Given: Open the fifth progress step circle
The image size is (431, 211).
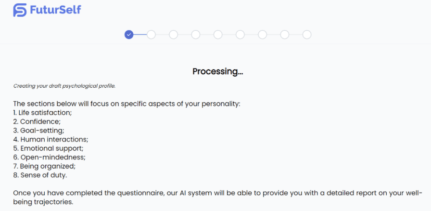Looking at the screenshot, I should 218,35.
